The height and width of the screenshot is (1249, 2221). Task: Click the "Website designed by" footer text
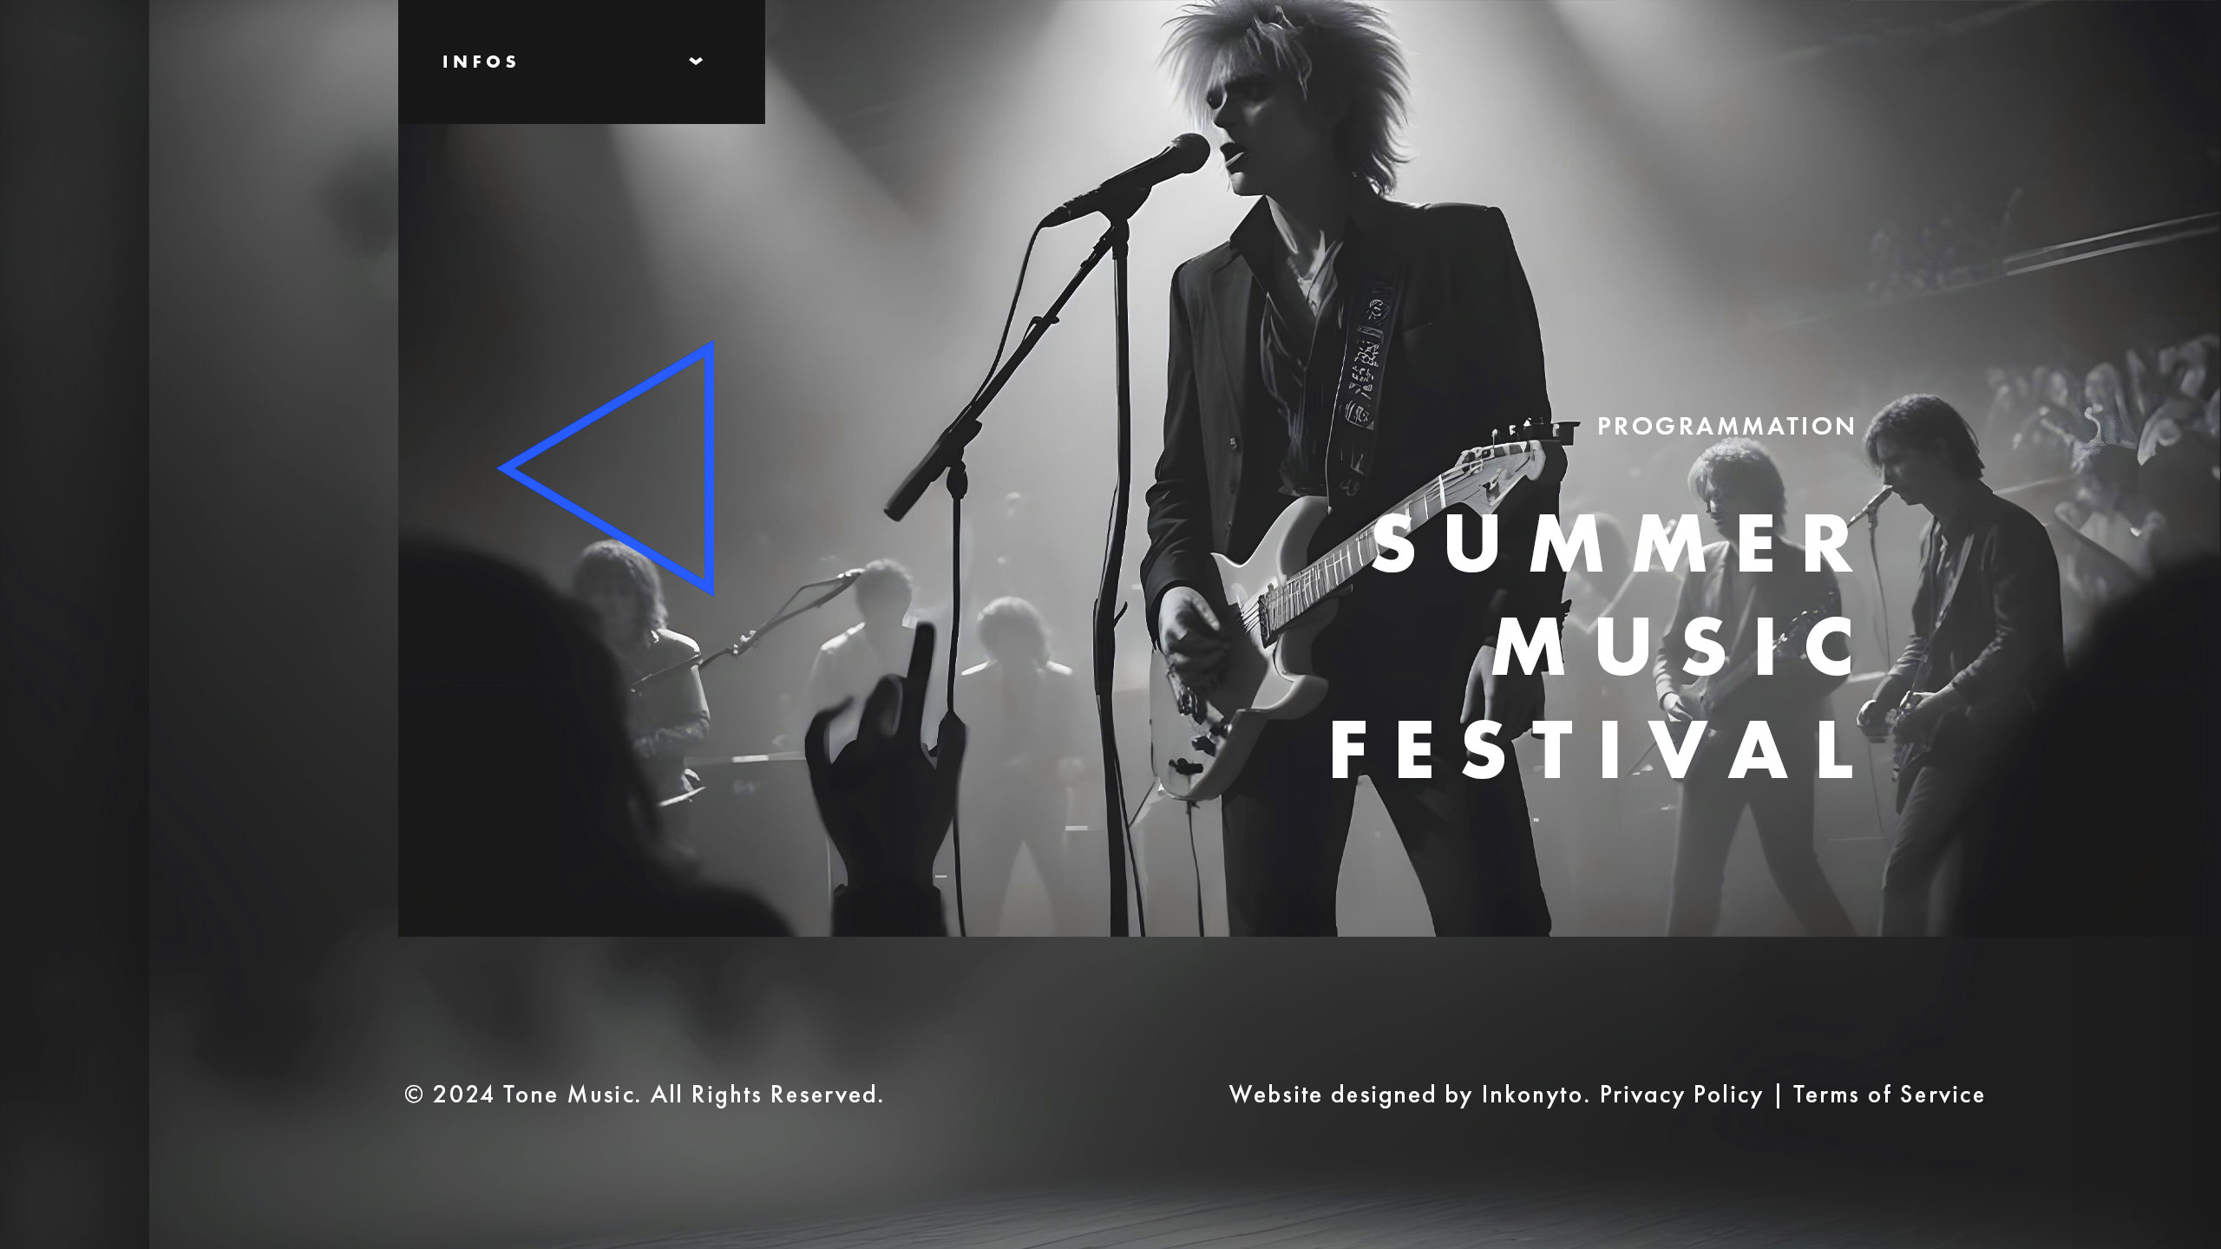(x=1351, y=1095)
